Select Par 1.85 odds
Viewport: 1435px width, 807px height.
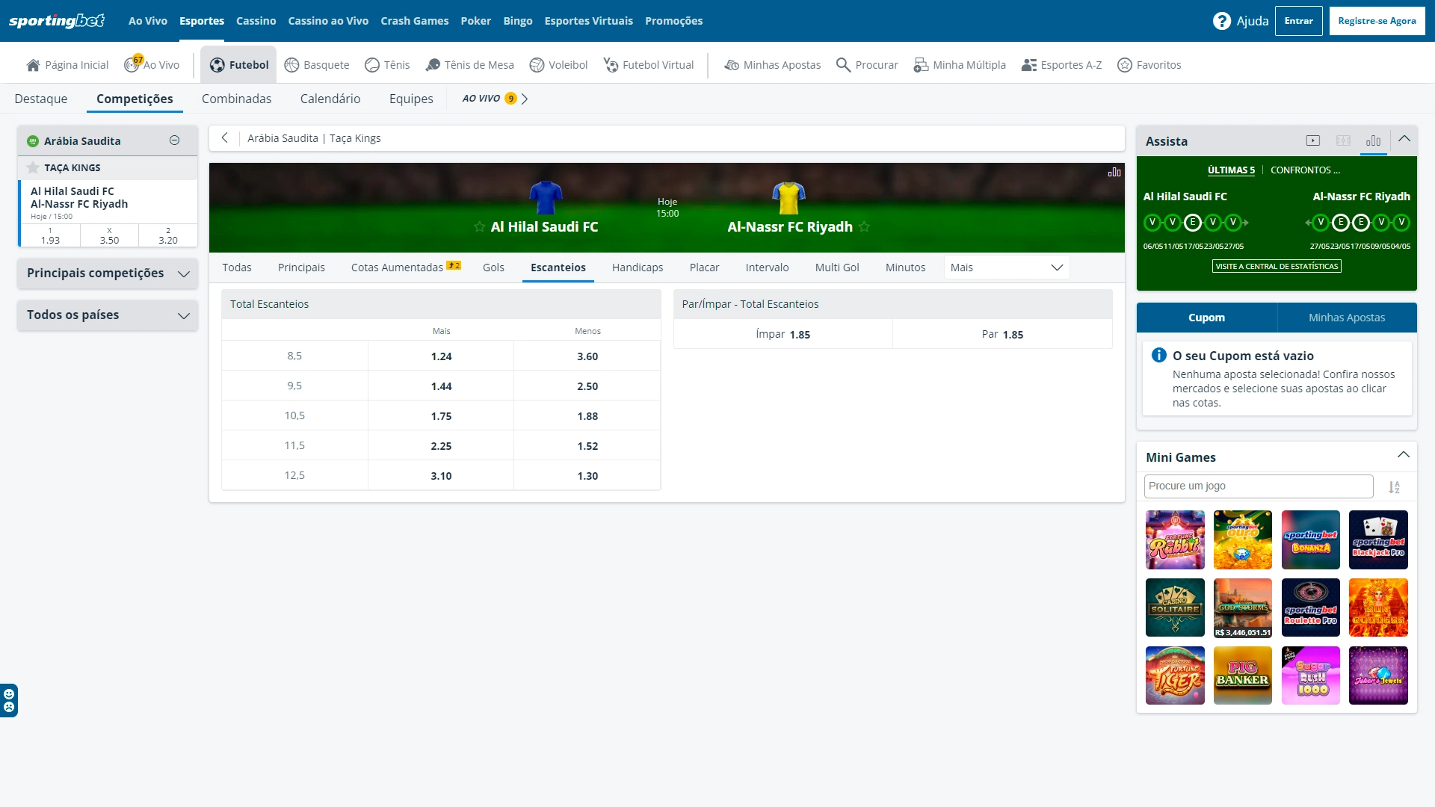coord(1002,334)
